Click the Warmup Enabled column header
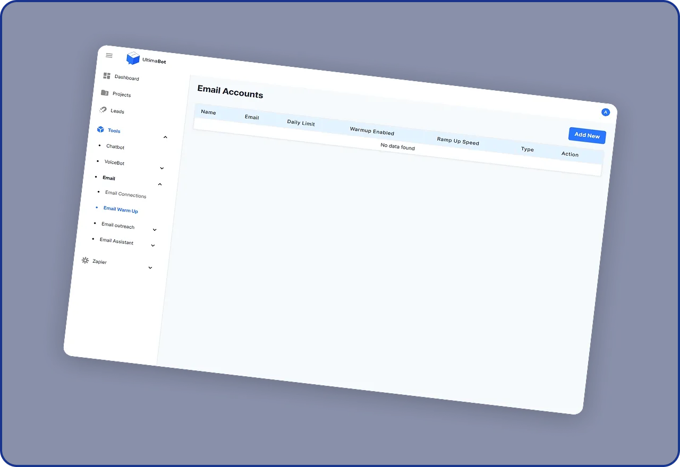 (x=372, y=131)
